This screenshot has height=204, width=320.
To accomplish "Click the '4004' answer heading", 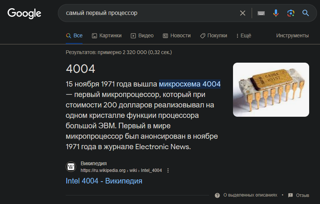I will (80, 69).
